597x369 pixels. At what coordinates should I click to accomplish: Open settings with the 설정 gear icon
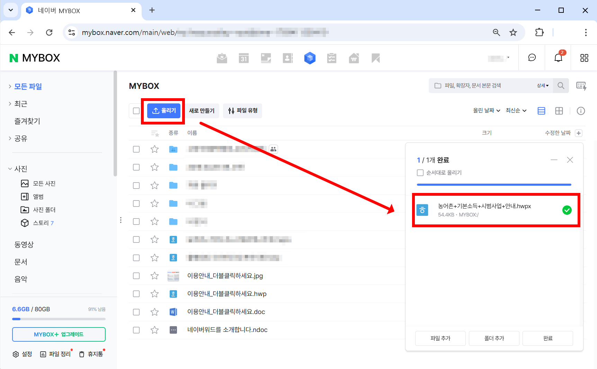pos(22,354)
